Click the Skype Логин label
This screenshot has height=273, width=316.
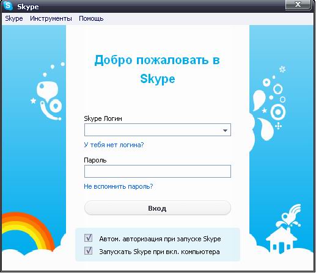point(103,118)
